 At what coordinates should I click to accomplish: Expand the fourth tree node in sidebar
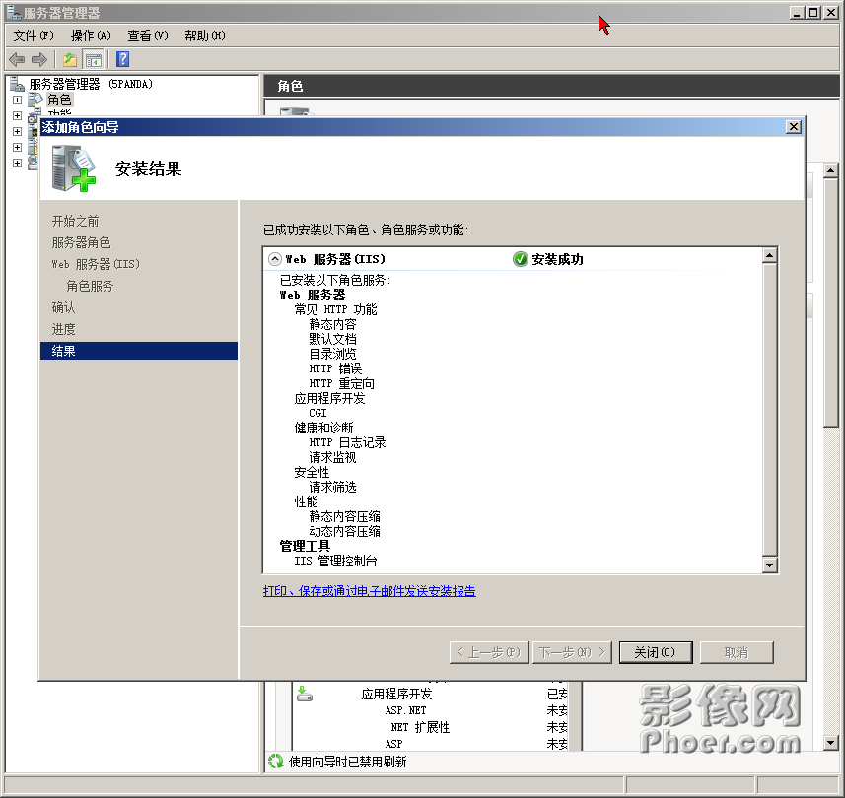tap(17, 147)
